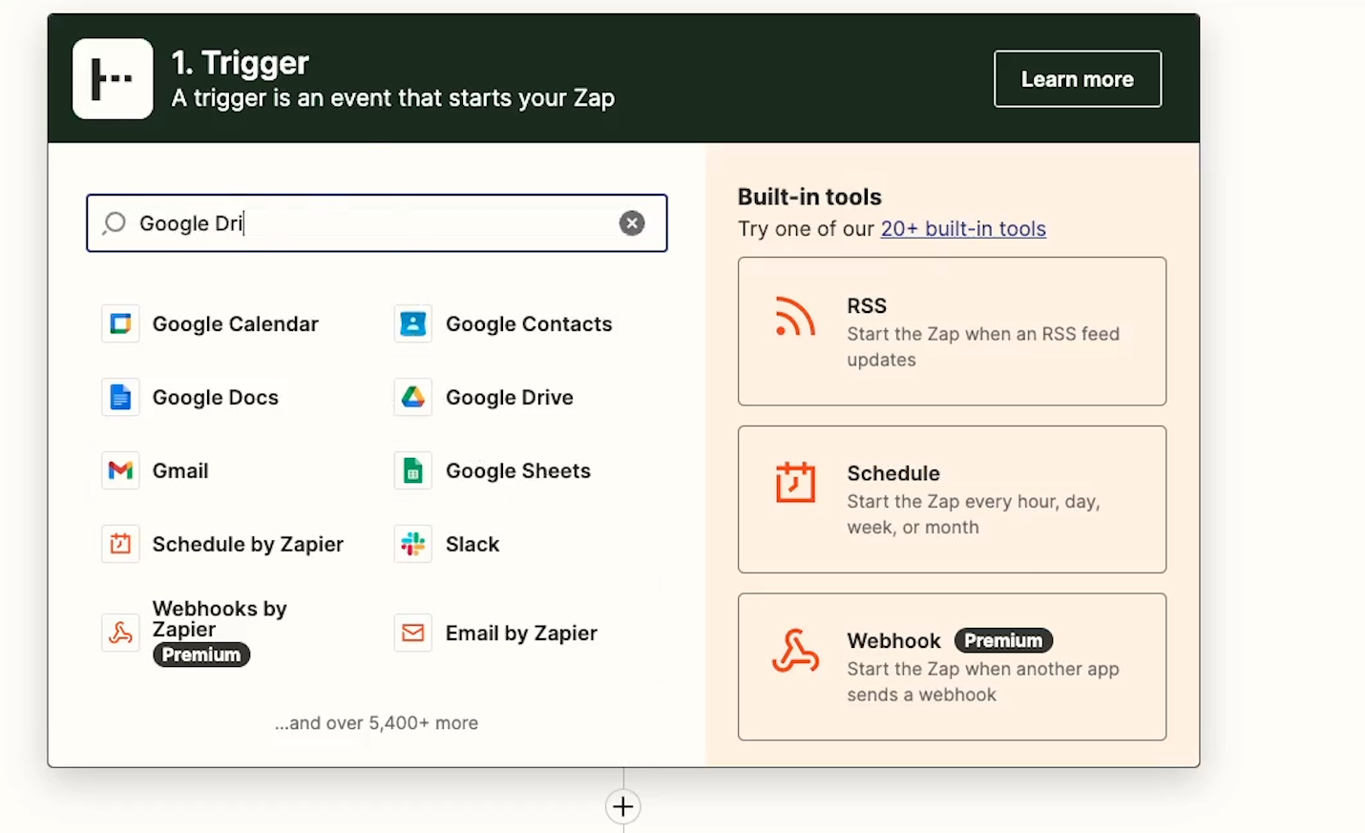Image resolution: width=1365 pixels, height=833 pixels.
Task: Click the Google Docs app icon
Action: (x=120, y=398)
